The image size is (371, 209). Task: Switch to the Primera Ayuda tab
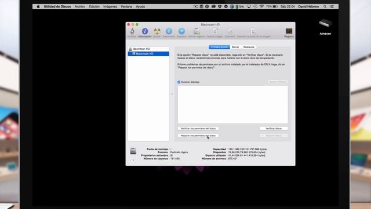[x=219, y=47]
